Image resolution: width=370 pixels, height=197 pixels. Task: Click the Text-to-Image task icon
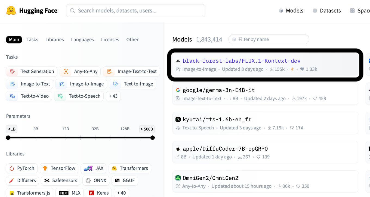(116, 84)
